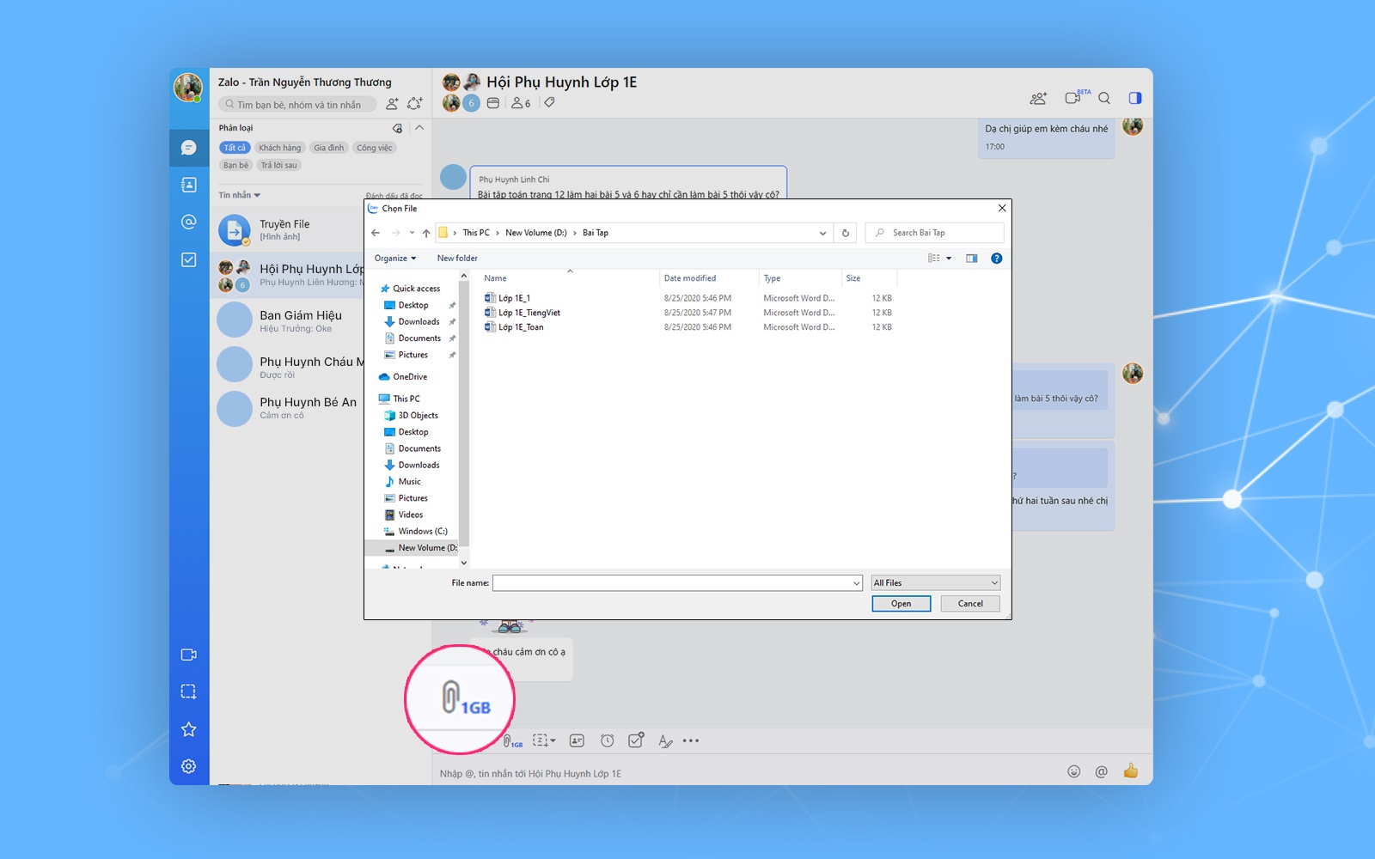Toggle the preview pane in file dialog
The width and height of the screenshot is (1375, 859).
(971, 259)
